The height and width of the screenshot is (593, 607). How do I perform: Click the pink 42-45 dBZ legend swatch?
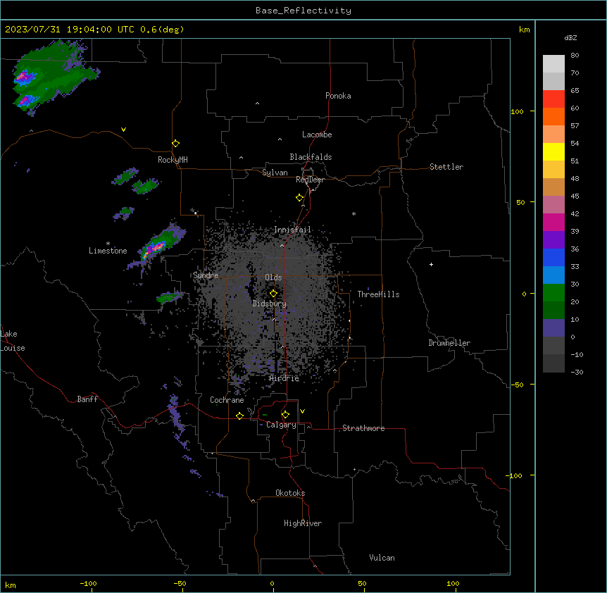[x=553, y=205]
